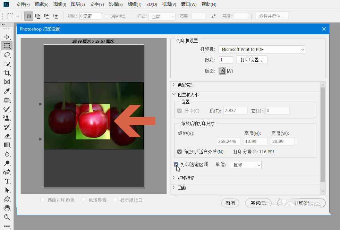Image resolution: width=340 pixels, height=230 pixels.
Task: Toggle 缩放以适合介质 checkbox
Action: click(179, 152)
